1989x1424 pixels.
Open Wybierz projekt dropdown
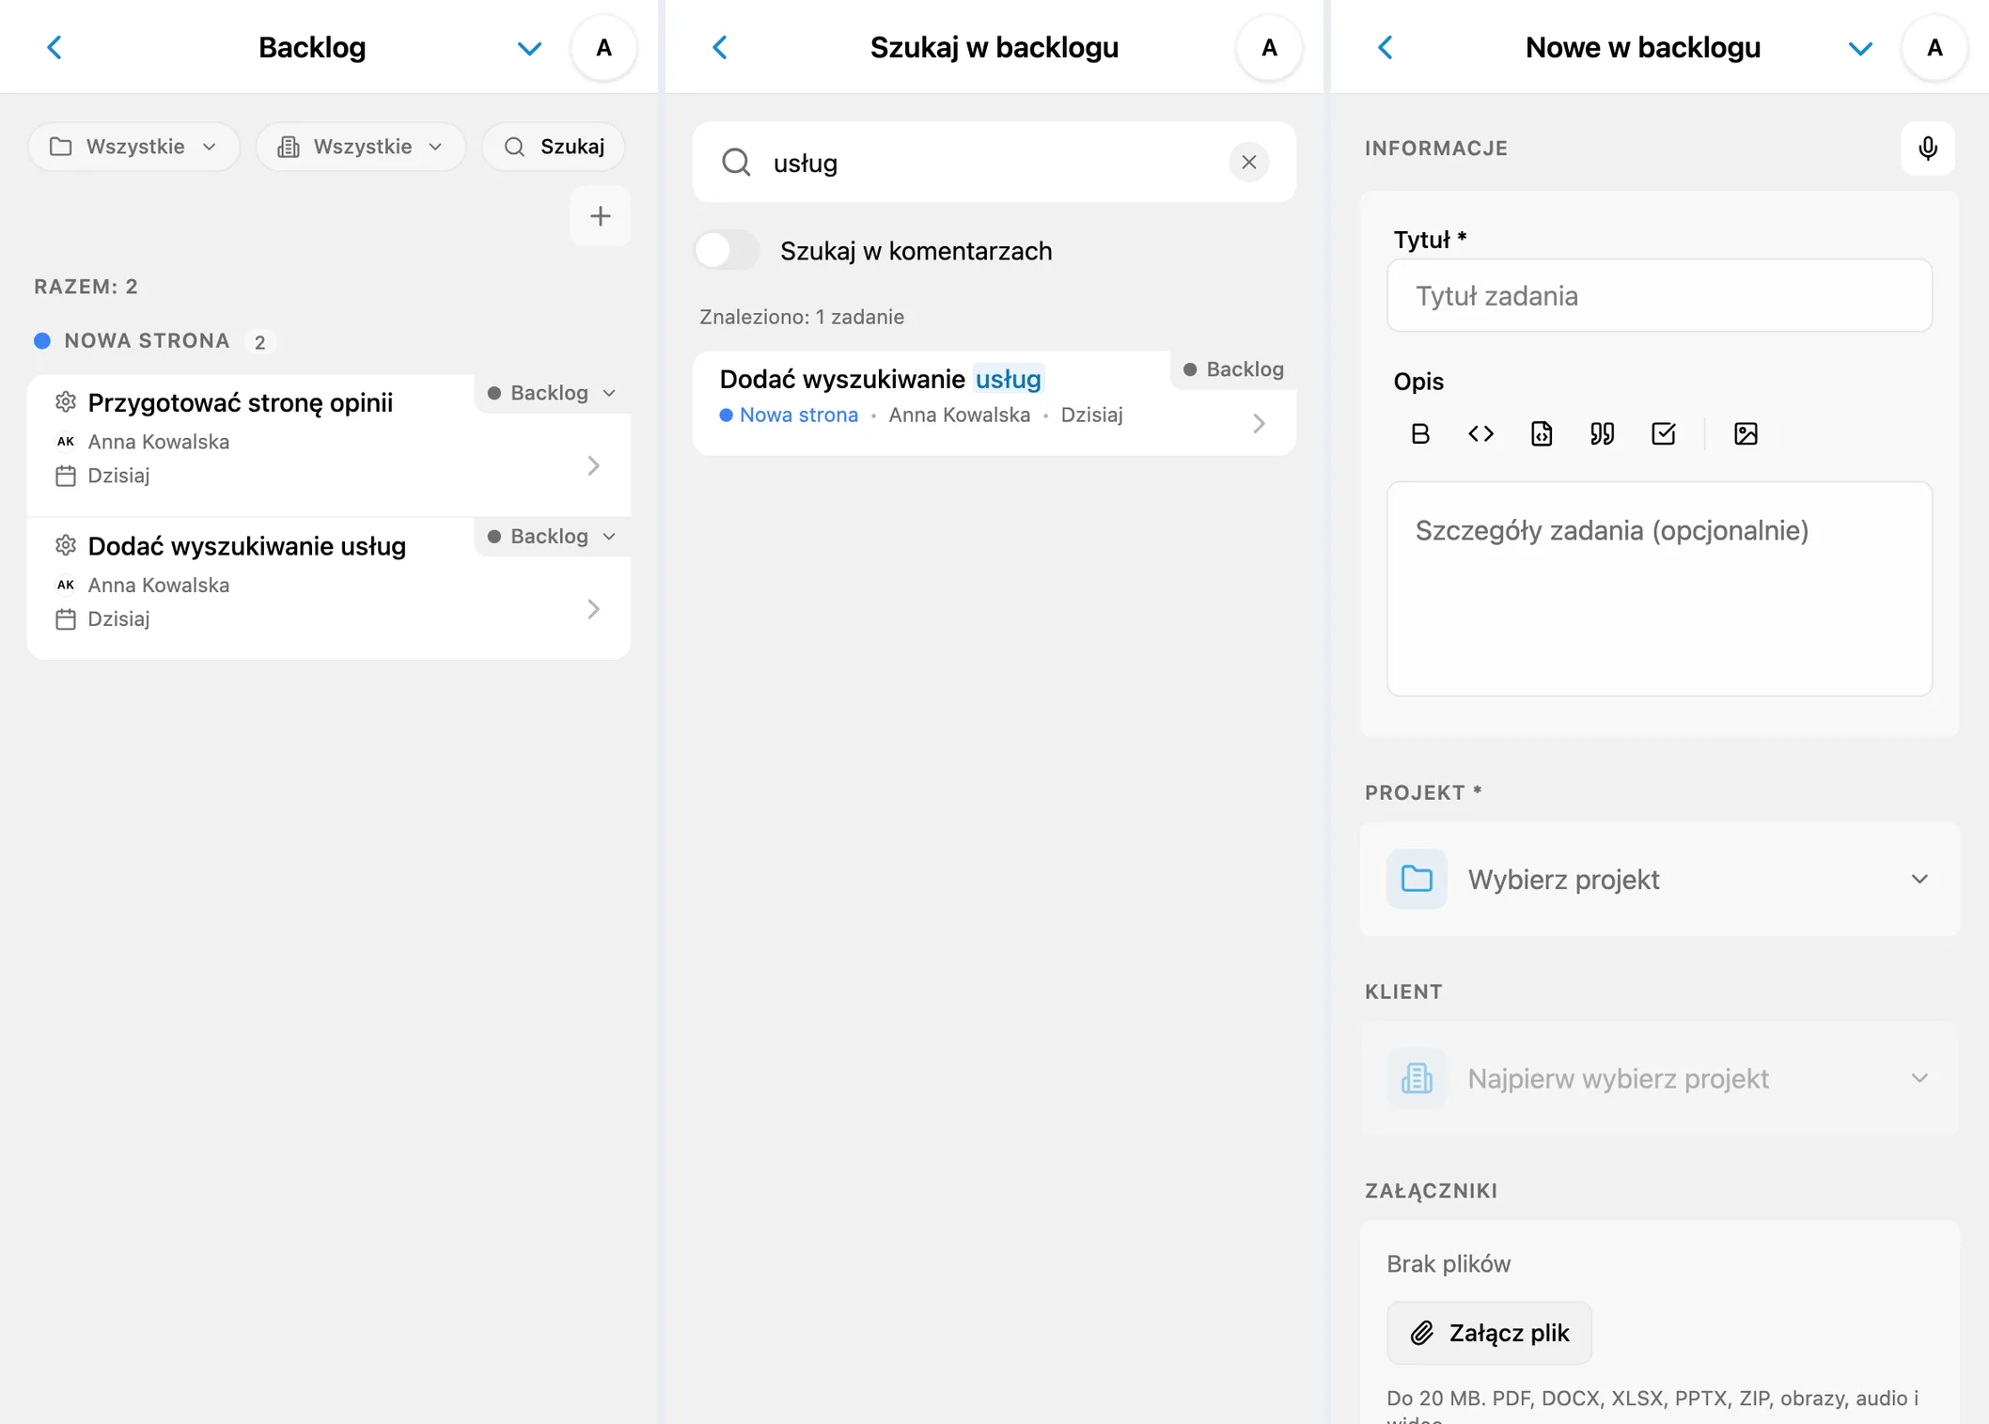click(1659, 879)
